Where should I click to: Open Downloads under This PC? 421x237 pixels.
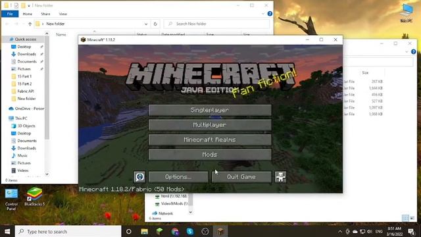26,148
